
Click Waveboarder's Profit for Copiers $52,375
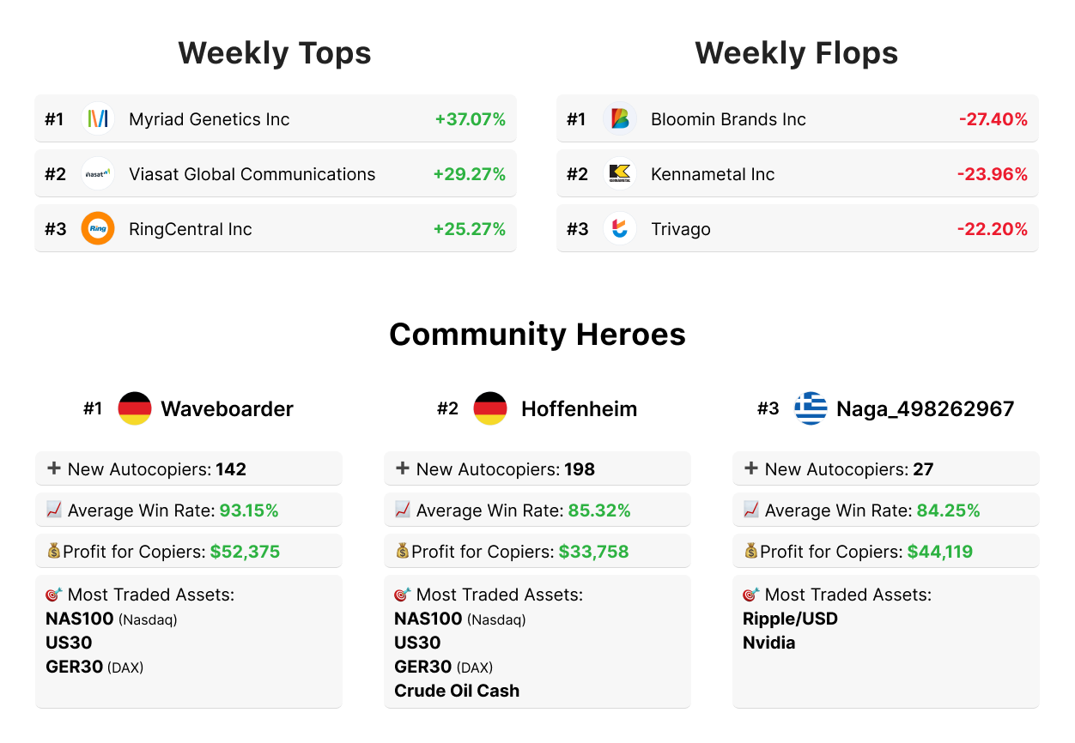(x=245, y=552)
